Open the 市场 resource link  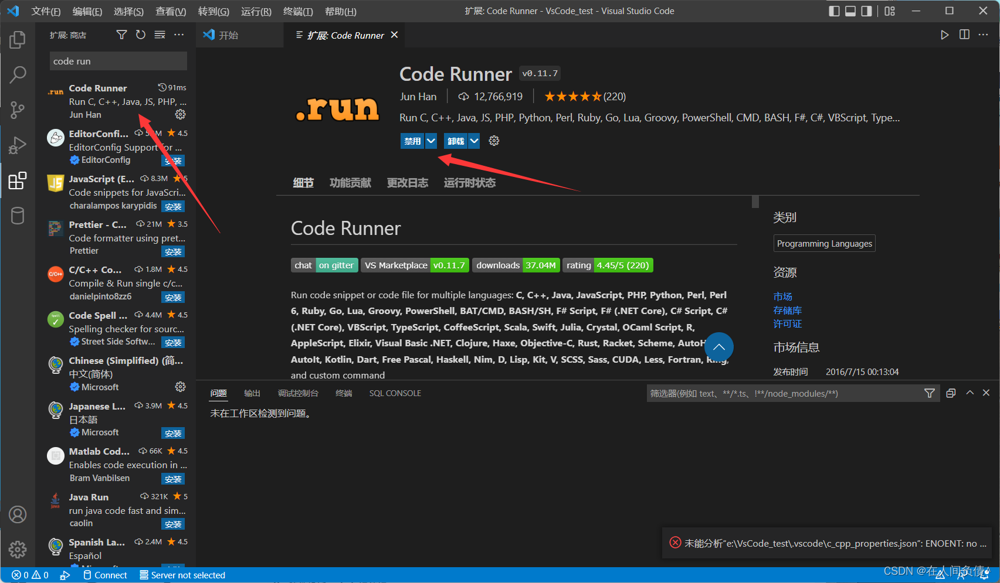click(783, 296)
